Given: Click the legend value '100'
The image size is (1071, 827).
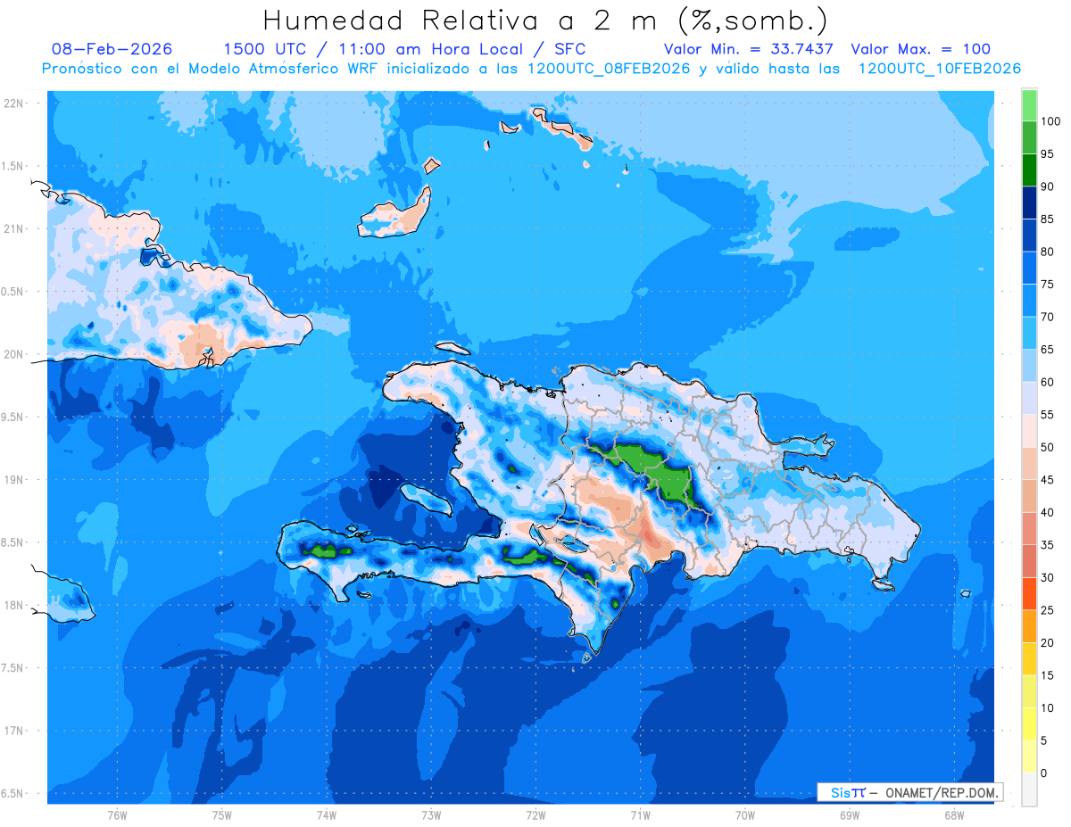Looking at the screenshot, I should pos(1050,121).
